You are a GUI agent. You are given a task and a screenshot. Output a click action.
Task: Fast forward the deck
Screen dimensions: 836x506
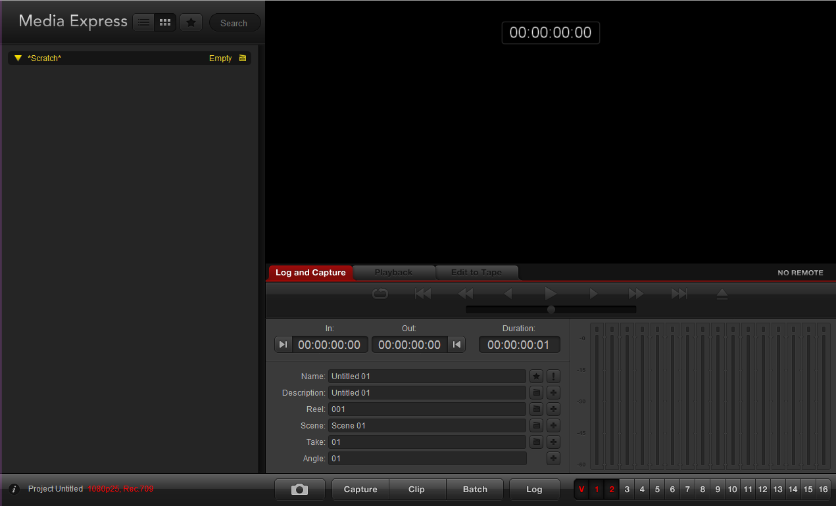tap(636, 294)
